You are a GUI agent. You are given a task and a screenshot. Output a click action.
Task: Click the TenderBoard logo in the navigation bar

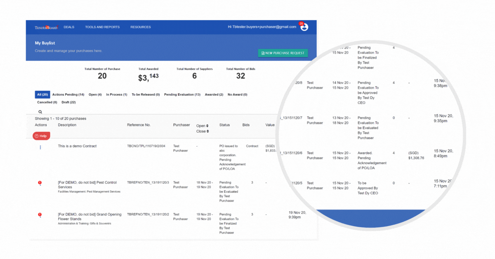coord(47,26)
